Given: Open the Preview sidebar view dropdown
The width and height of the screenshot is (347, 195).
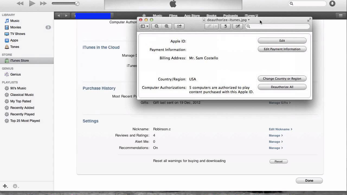Looking at the screenshot, I should 144,26.
